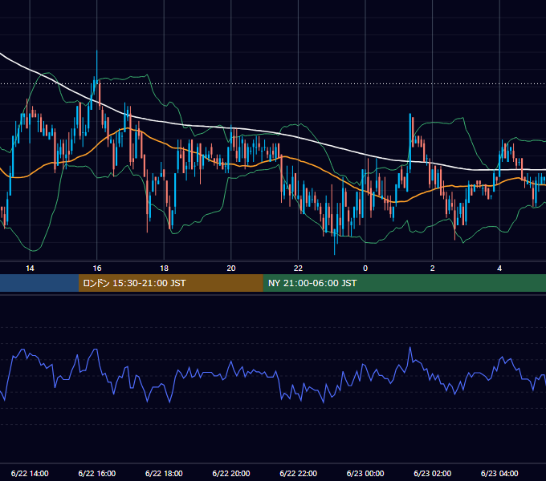Click the 18 hour axis label
This screenshot has height=481, width=546.
(x=164, y=269)
